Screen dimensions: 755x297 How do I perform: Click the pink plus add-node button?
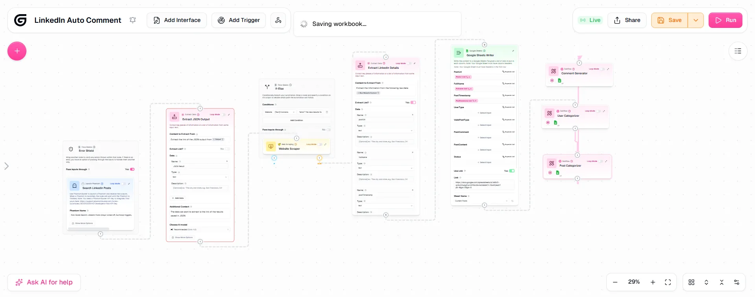coord(17,51)
